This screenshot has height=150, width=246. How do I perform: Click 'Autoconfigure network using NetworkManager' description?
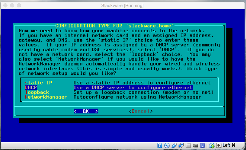pyautogui.click(x=137, y=97)
